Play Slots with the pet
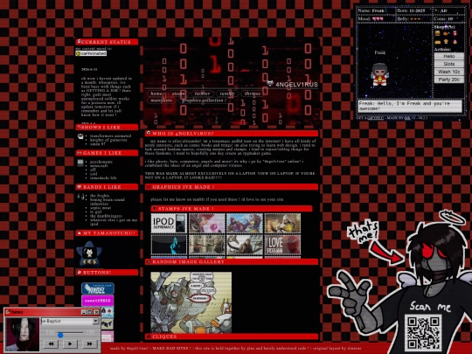Screen dimensions: 472x354 (448, 64)
